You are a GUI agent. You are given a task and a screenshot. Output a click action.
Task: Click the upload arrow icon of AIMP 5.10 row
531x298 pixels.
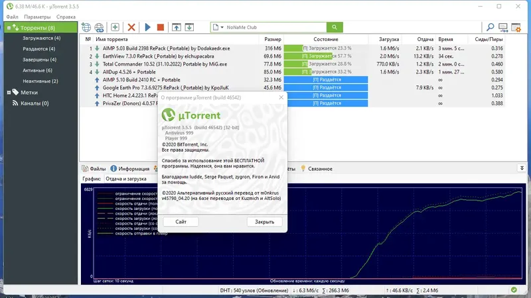(x=97, y=79)
